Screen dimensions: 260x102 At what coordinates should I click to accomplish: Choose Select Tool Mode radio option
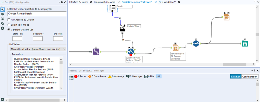tap(9, 25)
